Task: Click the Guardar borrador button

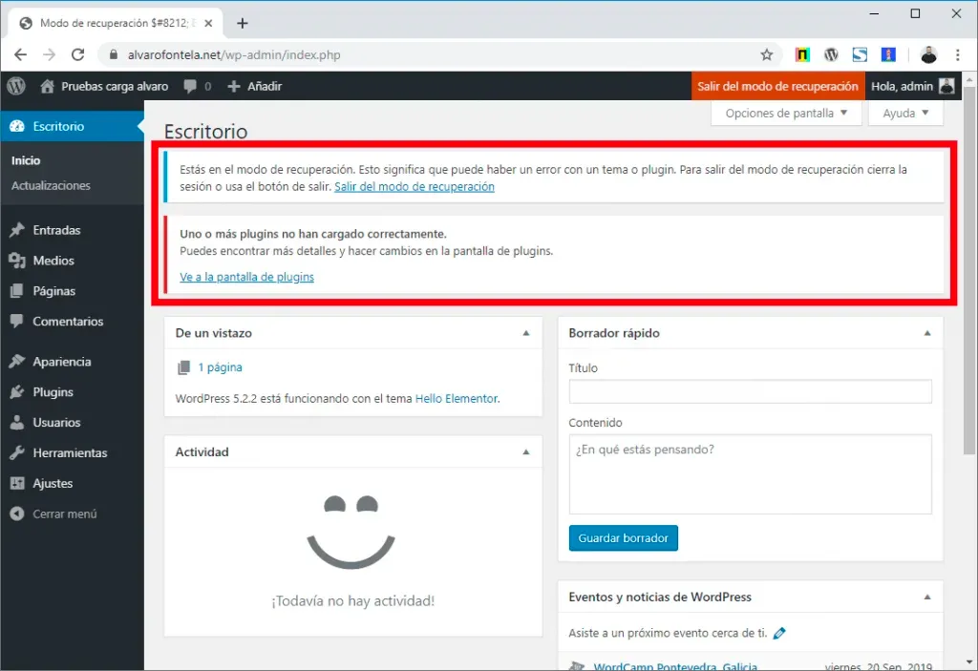Action: pyautogui.click(x=623, y=538)
